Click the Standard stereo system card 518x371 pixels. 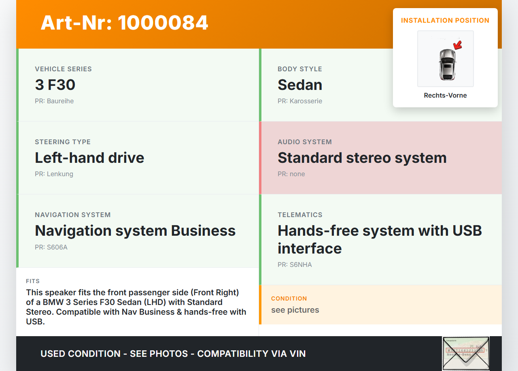(x=380, y=158)
